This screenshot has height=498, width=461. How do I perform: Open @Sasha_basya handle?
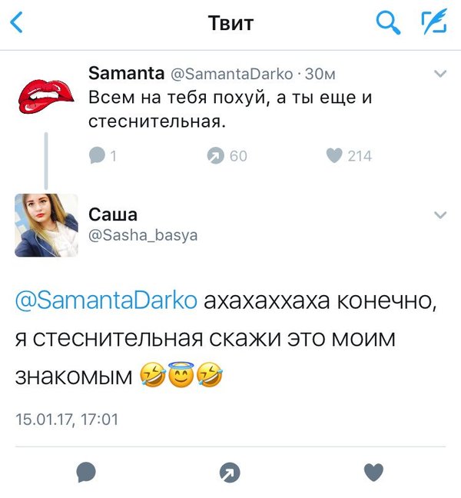point(143,235)
